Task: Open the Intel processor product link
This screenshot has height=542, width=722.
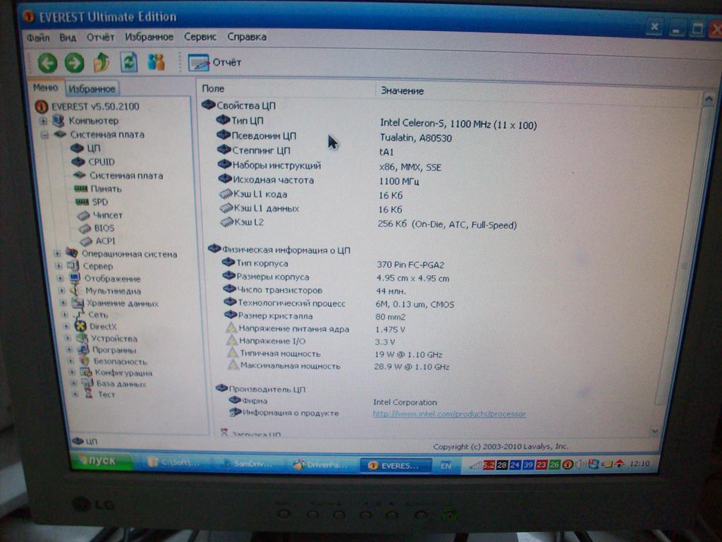Action: pyautogui.click(x=448, y=414)
